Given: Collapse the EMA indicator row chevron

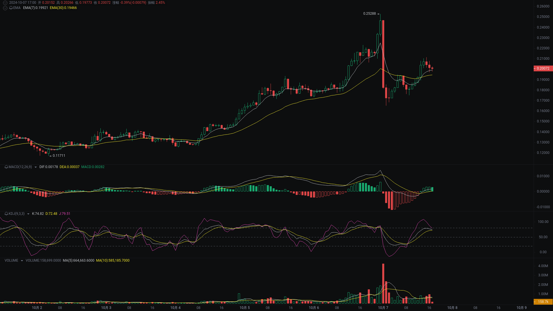Looking at the screenshot, I should pyautogui.click(x=5, y=8).
